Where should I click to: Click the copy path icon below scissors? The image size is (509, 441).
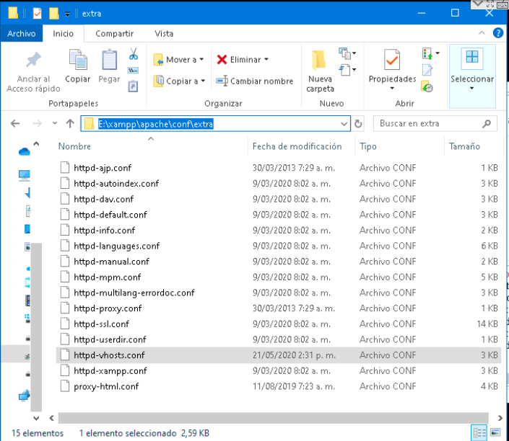133,71
